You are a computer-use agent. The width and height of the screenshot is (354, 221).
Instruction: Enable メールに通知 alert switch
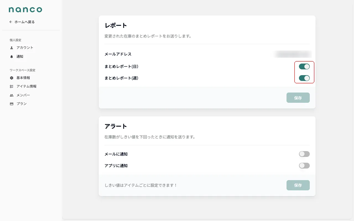pos(304,154)
